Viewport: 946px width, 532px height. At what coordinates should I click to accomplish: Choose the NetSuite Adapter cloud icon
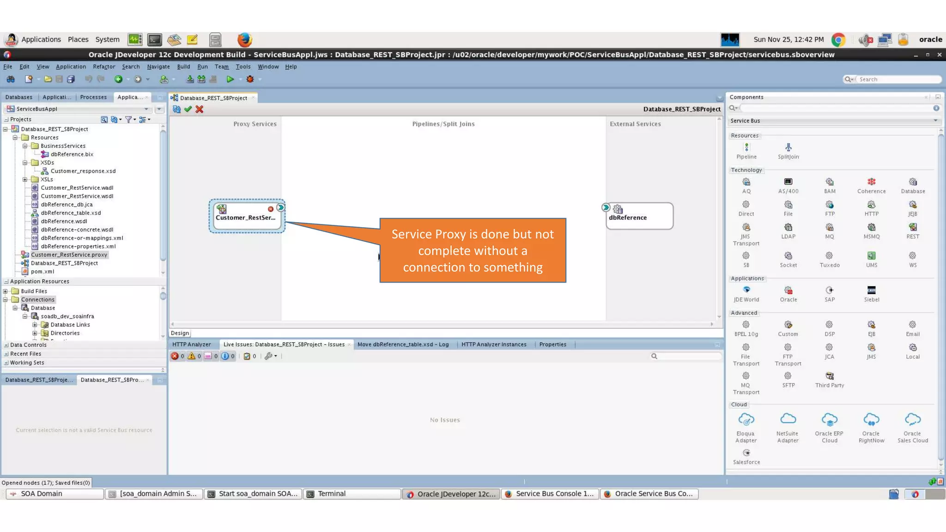click(x=788, y=419)
